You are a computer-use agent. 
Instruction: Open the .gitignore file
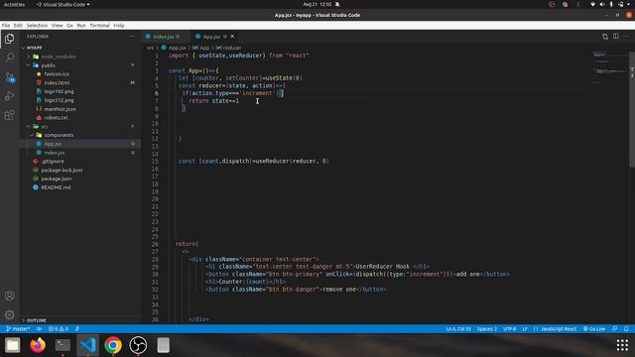[x=53, y=161]
